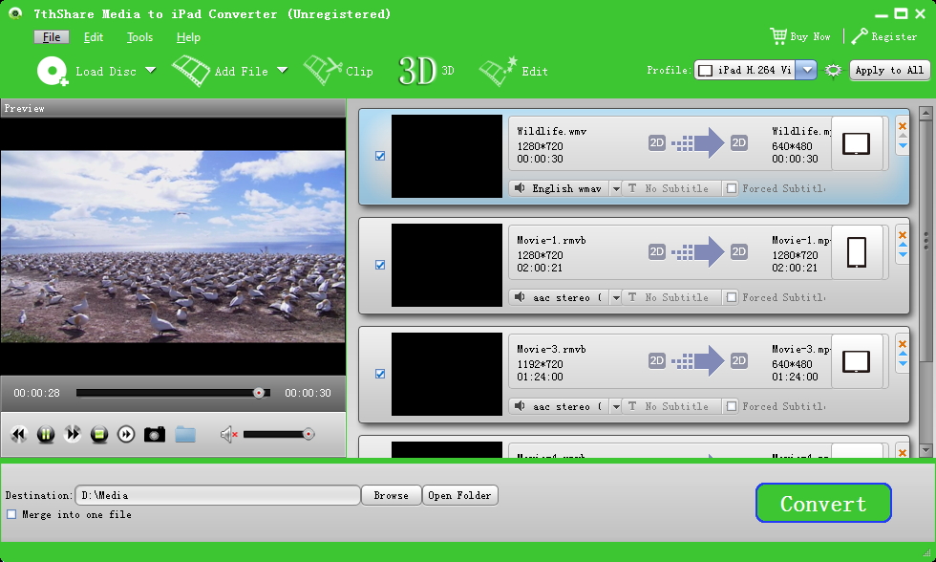936x562 pixels.
Task: Remove Movie-3.rmvb with its X icon
Action: point(903,344)
